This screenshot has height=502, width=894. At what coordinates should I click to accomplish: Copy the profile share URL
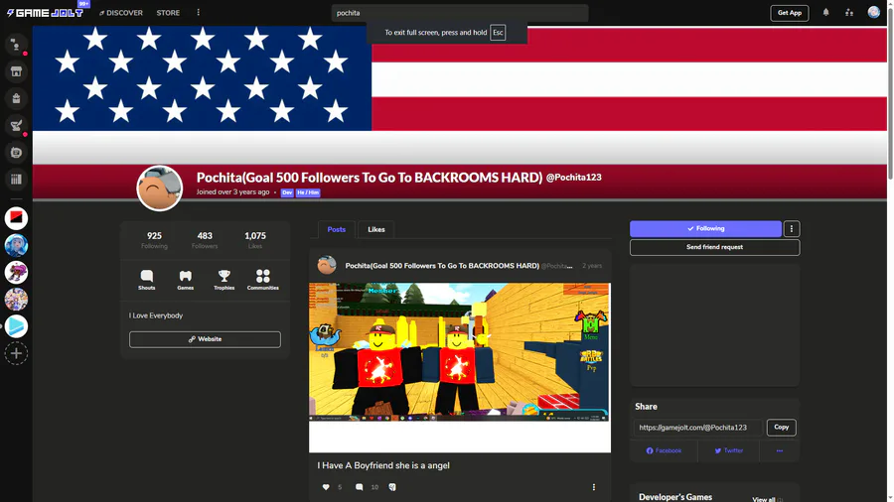781,428
